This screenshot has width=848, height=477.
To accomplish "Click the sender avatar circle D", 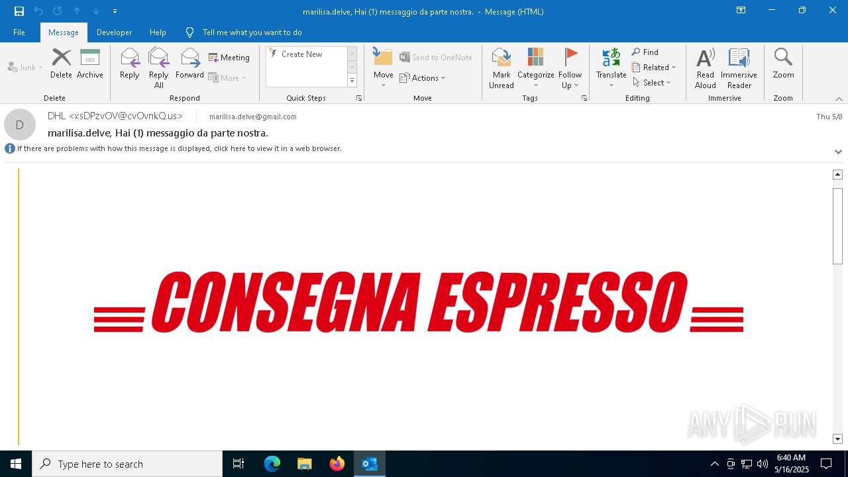I will 20,125.
